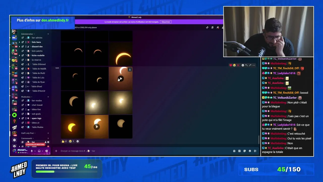Reply to the hovered message
This screenshot has height=182, width=323.
click(x=246, y=65)
